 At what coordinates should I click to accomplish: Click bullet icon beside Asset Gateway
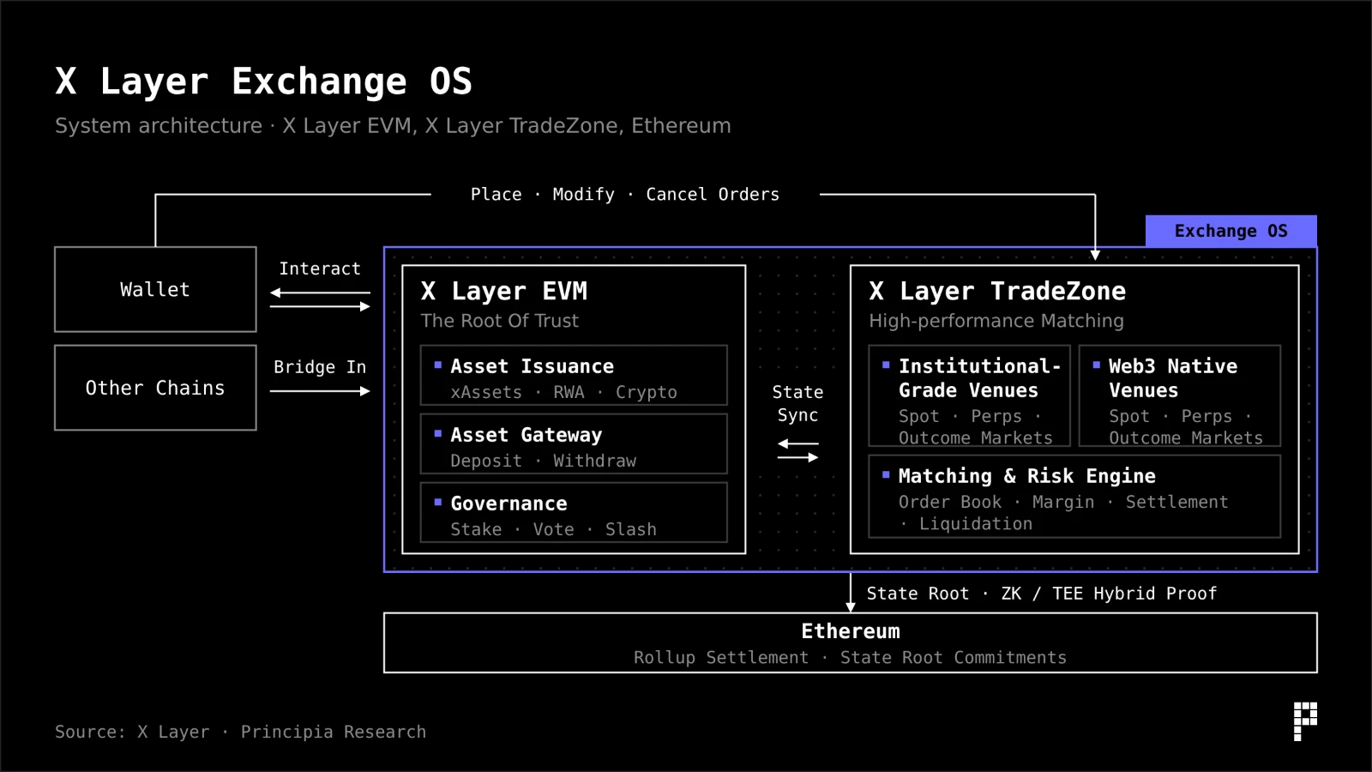[x=437, y=434]
